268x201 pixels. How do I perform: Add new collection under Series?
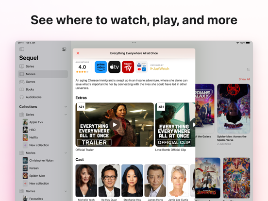click(39, 145)
